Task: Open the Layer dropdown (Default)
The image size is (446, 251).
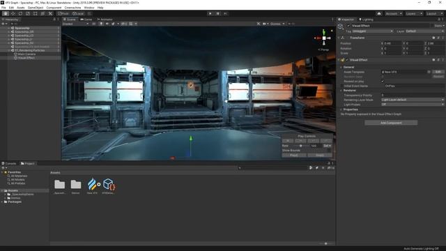Action: coord(424,31)
